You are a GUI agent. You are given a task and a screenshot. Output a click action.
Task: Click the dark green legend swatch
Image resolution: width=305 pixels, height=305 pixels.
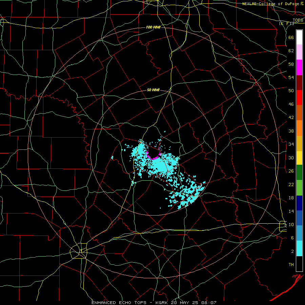click(x=299, y=172)
